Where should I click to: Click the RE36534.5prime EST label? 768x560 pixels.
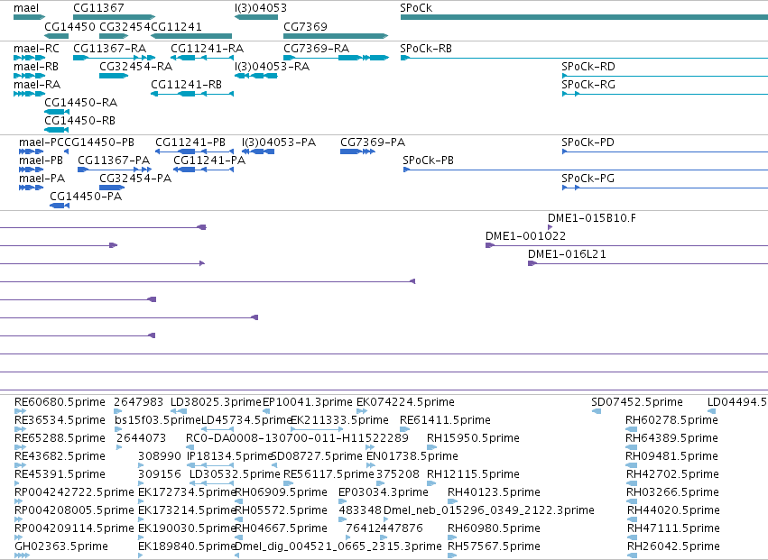tap(60, 420)
